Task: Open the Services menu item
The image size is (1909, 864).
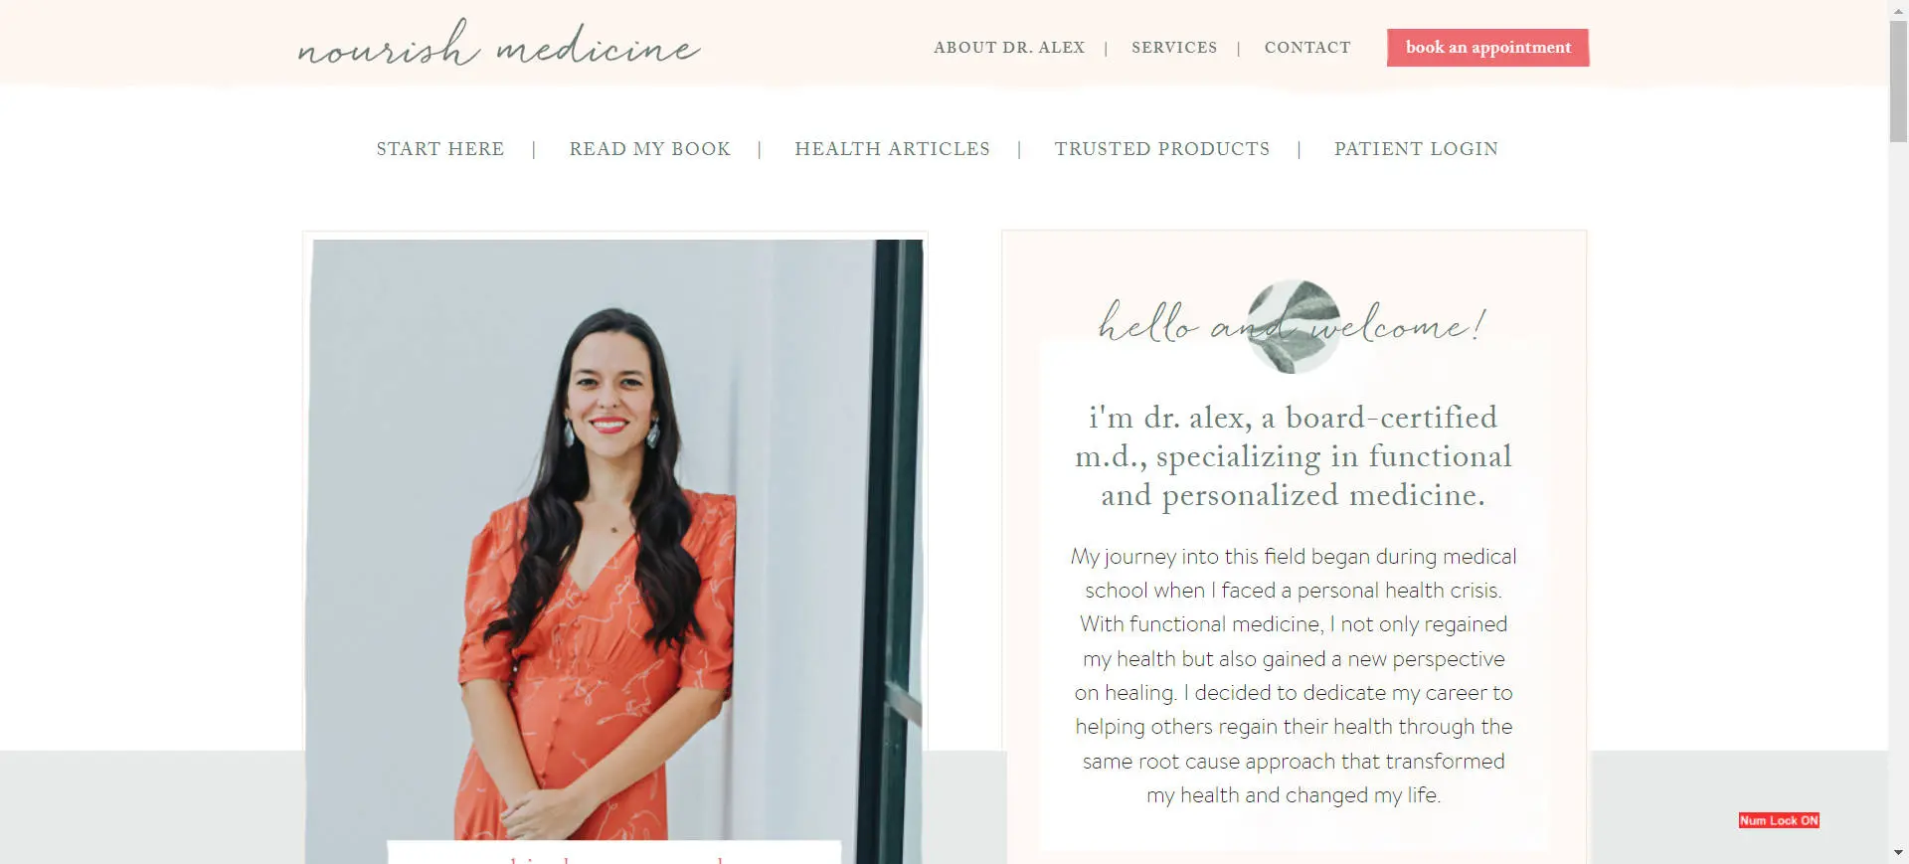Action: [x=1174, y=48]
